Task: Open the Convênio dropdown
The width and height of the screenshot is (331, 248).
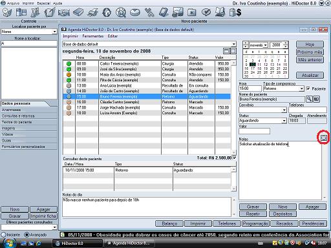Action: [284, 110]
